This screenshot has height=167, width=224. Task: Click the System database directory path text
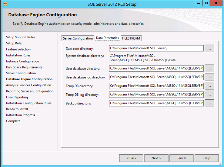tap(142, 58)
